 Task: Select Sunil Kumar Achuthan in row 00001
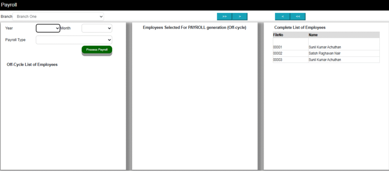coord(325,47)
